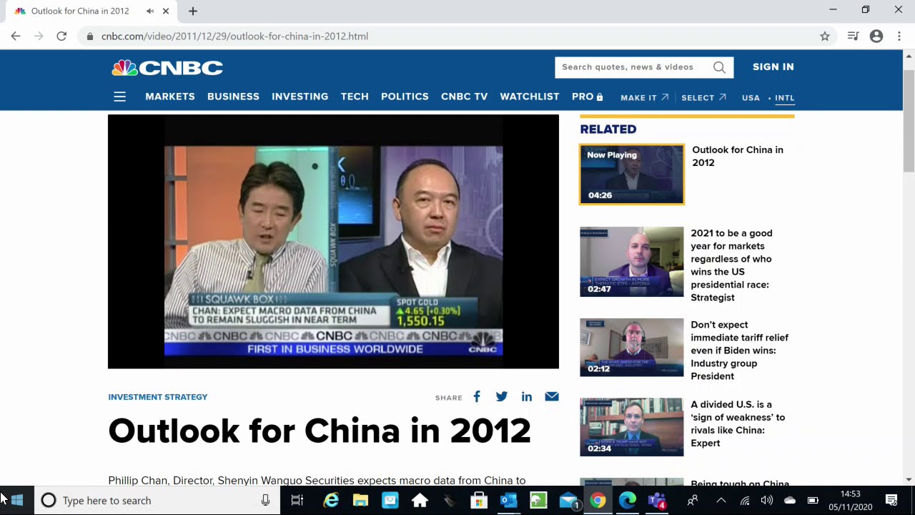Viewport: 915px width, 515px height.
Task: Click the SIGN IN button
Action: tap(773, 67)
